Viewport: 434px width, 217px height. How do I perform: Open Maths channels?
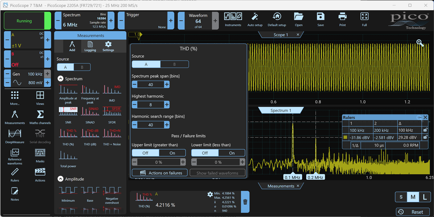(40, 117)
